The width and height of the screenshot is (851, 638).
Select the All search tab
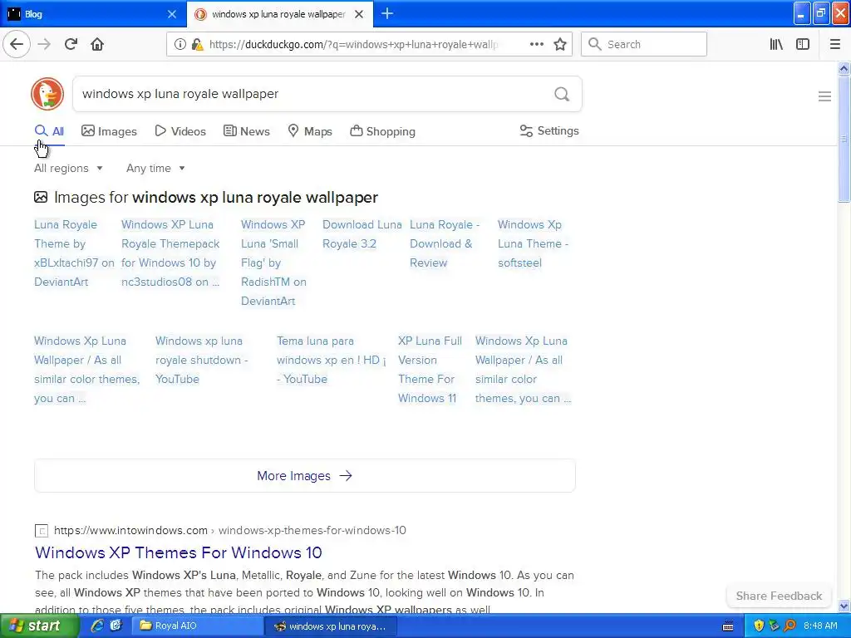[49, 131]
